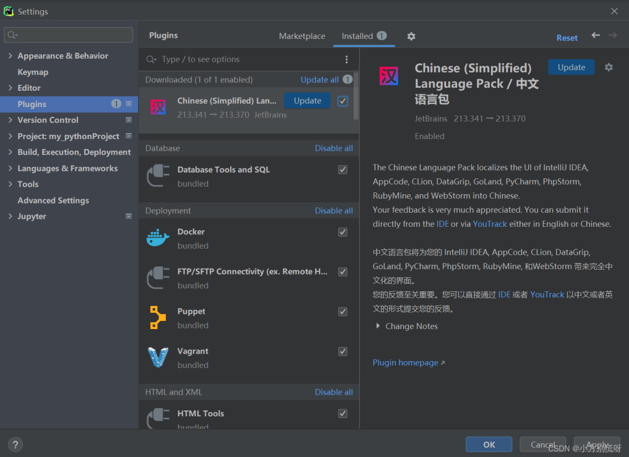Image resolution: width=629 pixels, height=457 pixels.
Task: Expand the Tools tree node
Action: 10,184
